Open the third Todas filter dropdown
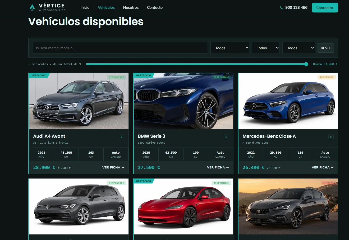The image size is (349, 240). (299, 48)
